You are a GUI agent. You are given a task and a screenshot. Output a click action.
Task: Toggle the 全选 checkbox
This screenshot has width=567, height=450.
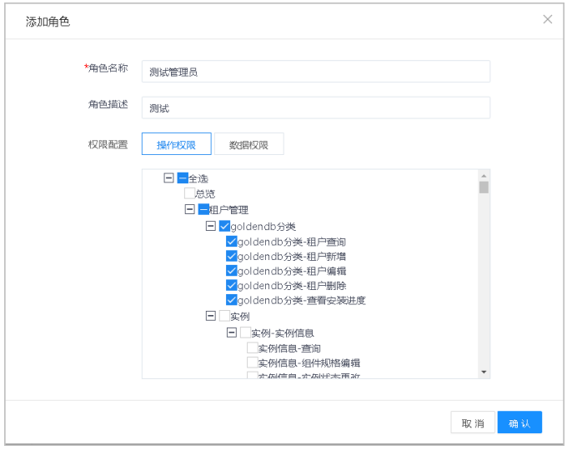pos(183,177)
